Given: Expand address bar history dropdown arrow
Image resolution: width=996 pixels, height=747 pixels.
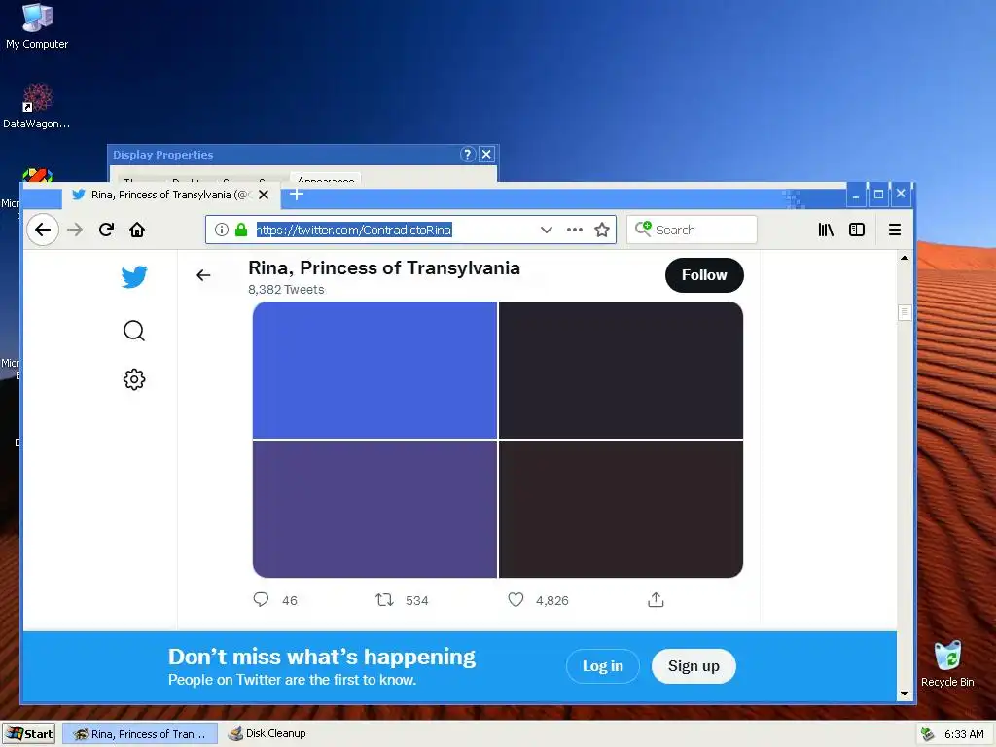Looking at the screenshot, I should click(547, 230).
